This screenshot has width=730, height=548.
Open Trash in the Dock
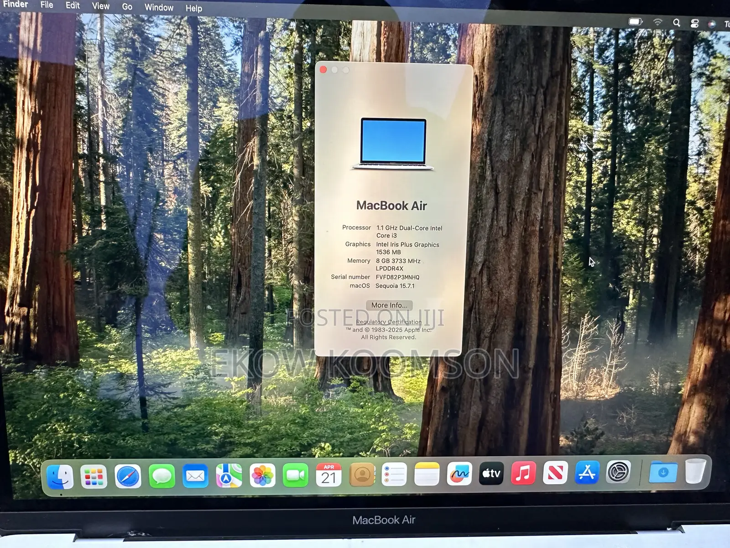point(695,471)
